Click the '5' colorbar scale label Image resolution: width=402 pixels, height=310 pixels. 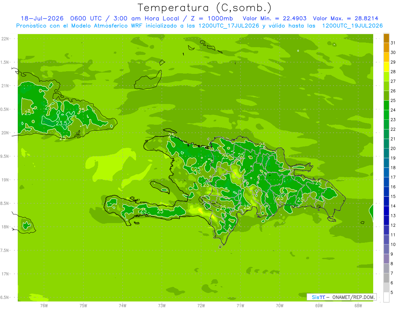(392, 293)
